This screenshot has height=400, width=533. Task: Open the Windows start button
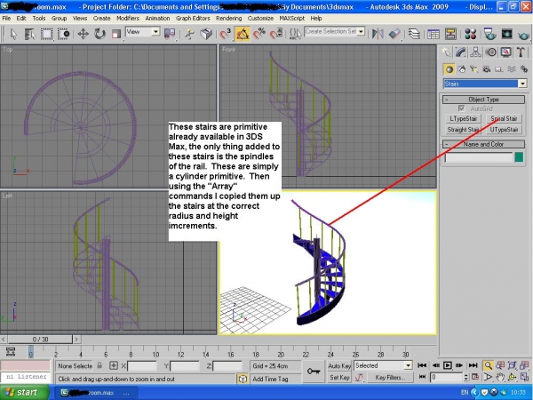pyautogui.click(x=24, y=393)
